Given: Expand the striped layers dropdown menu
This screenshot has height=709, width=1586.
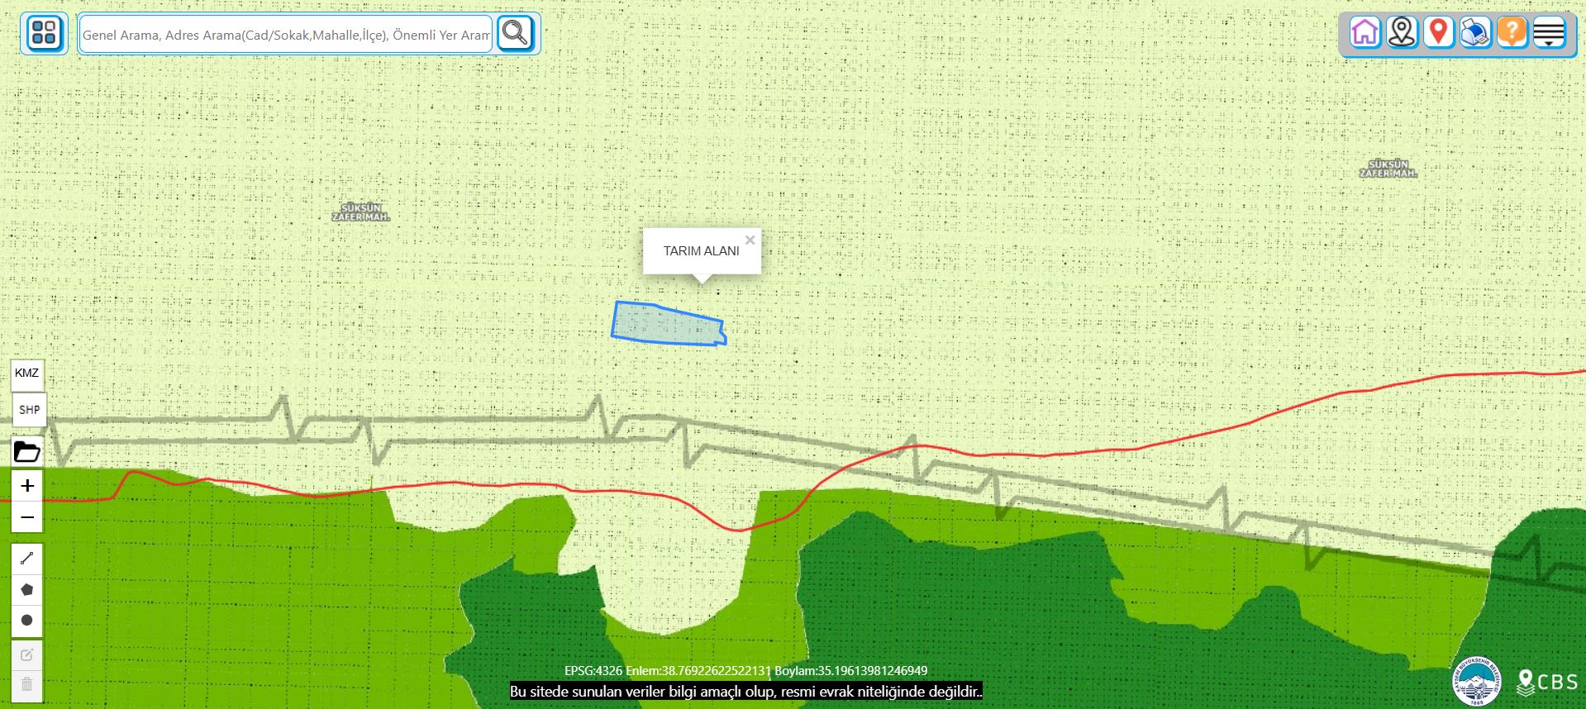Looking at the screenshot, I should [x=1549, y=33].
